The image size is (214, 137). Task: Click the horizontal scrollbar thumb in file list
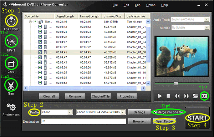[82, 88]
